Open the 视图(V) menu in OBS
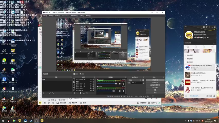Screen dimensions: 219x123 [57, 16]
